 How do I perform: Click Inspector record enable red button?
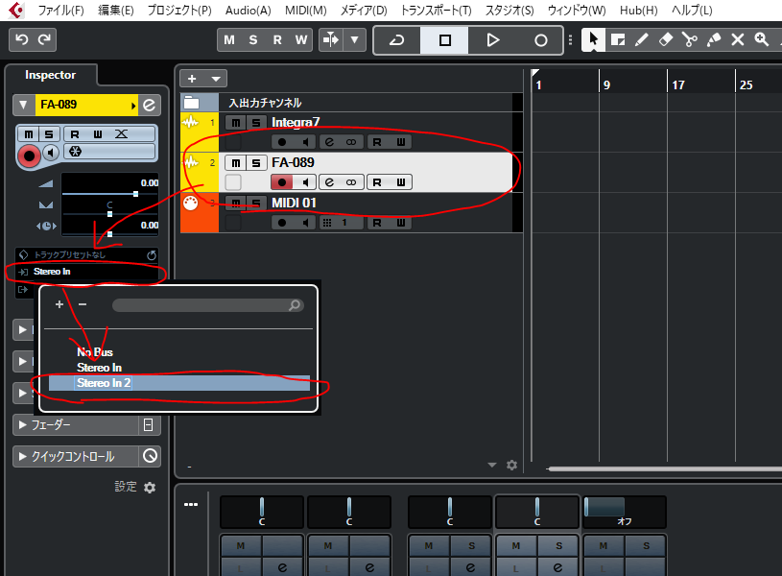(x=29, y=156)
